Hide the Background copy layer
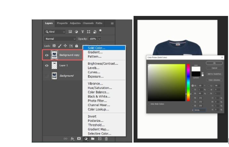229x147 pixels. click(47, 55)
